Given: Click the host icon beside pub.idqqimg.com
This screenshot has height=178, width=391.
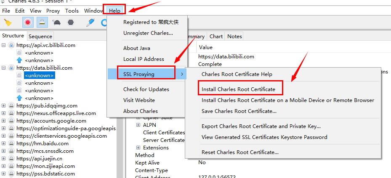Looking at the screenshot, I should (11, 106).
